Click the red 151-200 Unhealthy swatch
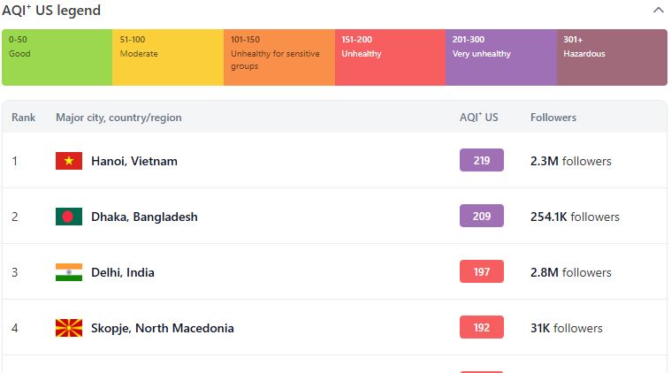 390,57
